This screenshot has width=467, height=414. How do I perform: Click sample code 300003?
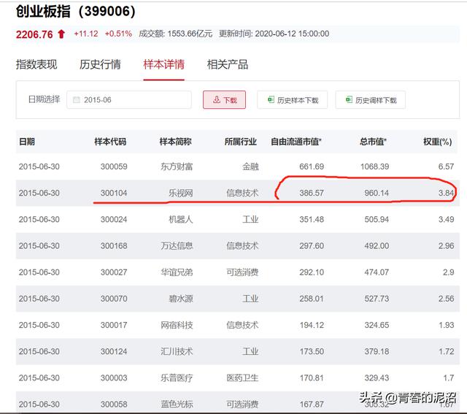click(x=114, y=378)
